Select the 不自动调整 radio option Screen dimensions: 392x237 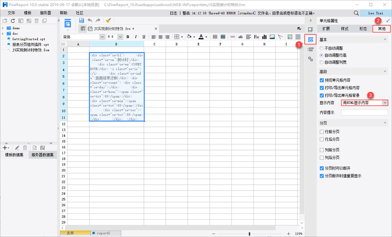coord(321,48)
